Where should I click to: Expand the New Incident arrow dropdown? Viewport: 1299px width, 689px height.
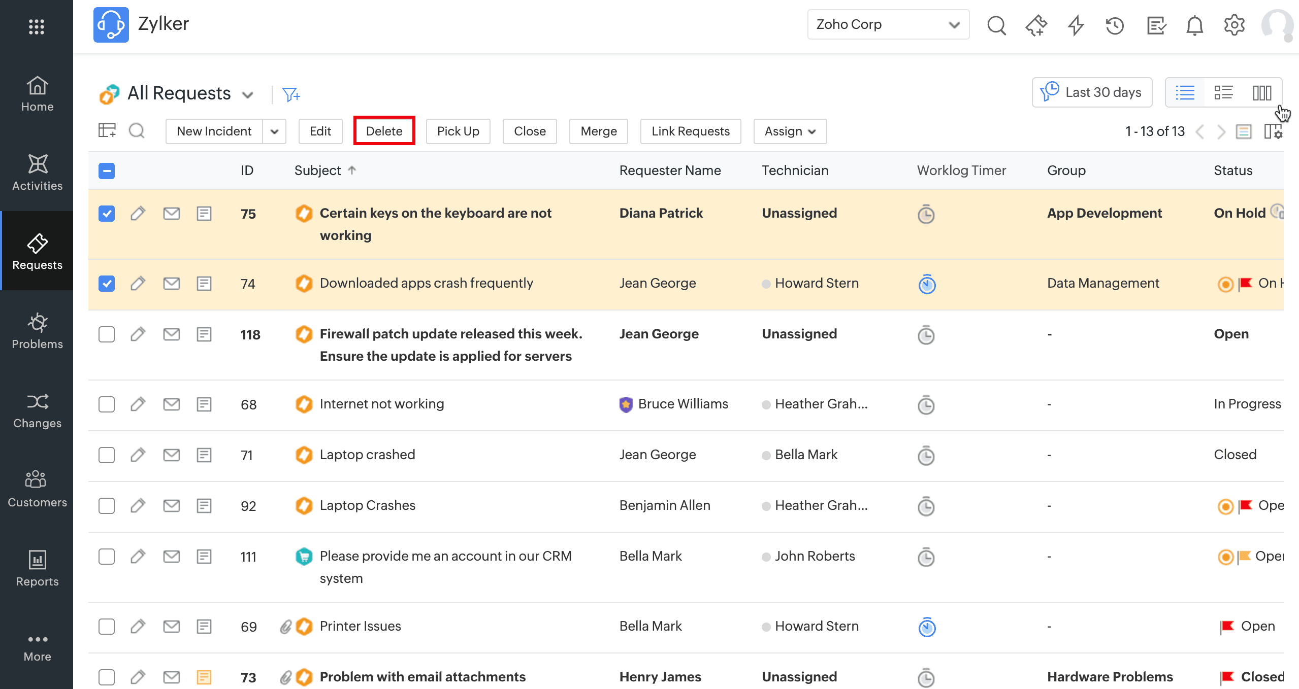275,131
